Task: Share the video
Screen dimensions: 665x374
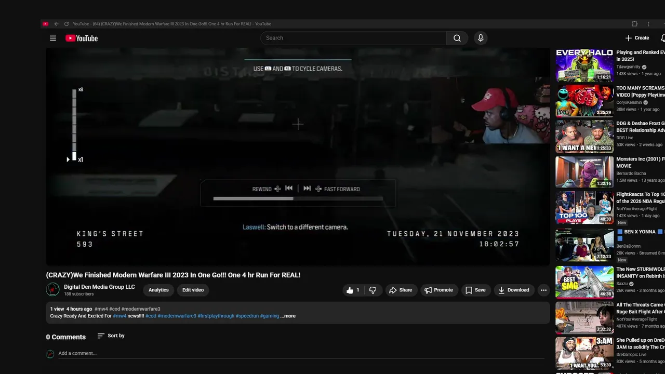Action: pos(401,290)
